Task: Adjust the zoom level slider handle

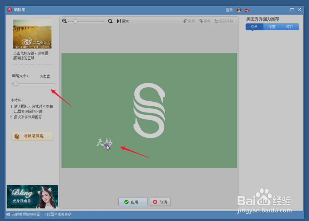Action: pos(75,21)
